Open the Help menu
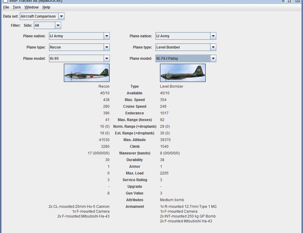Image resolution: width=303 pixels, height=233 pixels. 46,7
